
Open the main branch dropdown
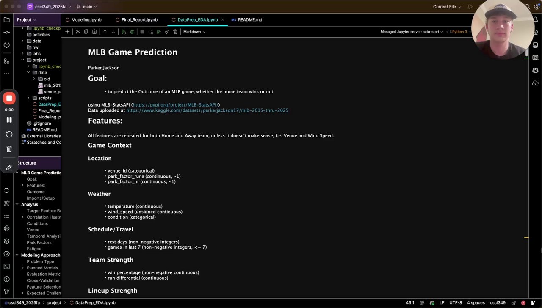(87, 7)
